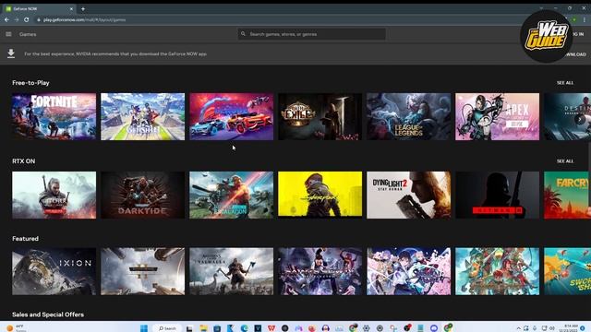Open the Dying Light 2 tile
The height and width of the screenshot is (332, 591).
click(408, 195)
